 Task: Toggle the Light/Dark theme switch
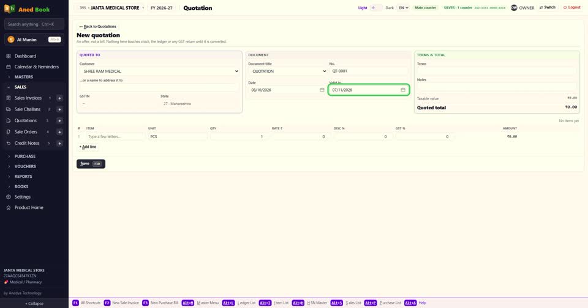coord(376,7)
